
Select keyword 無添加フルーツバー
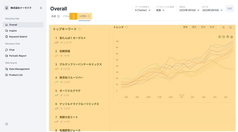tap(71, 77)
